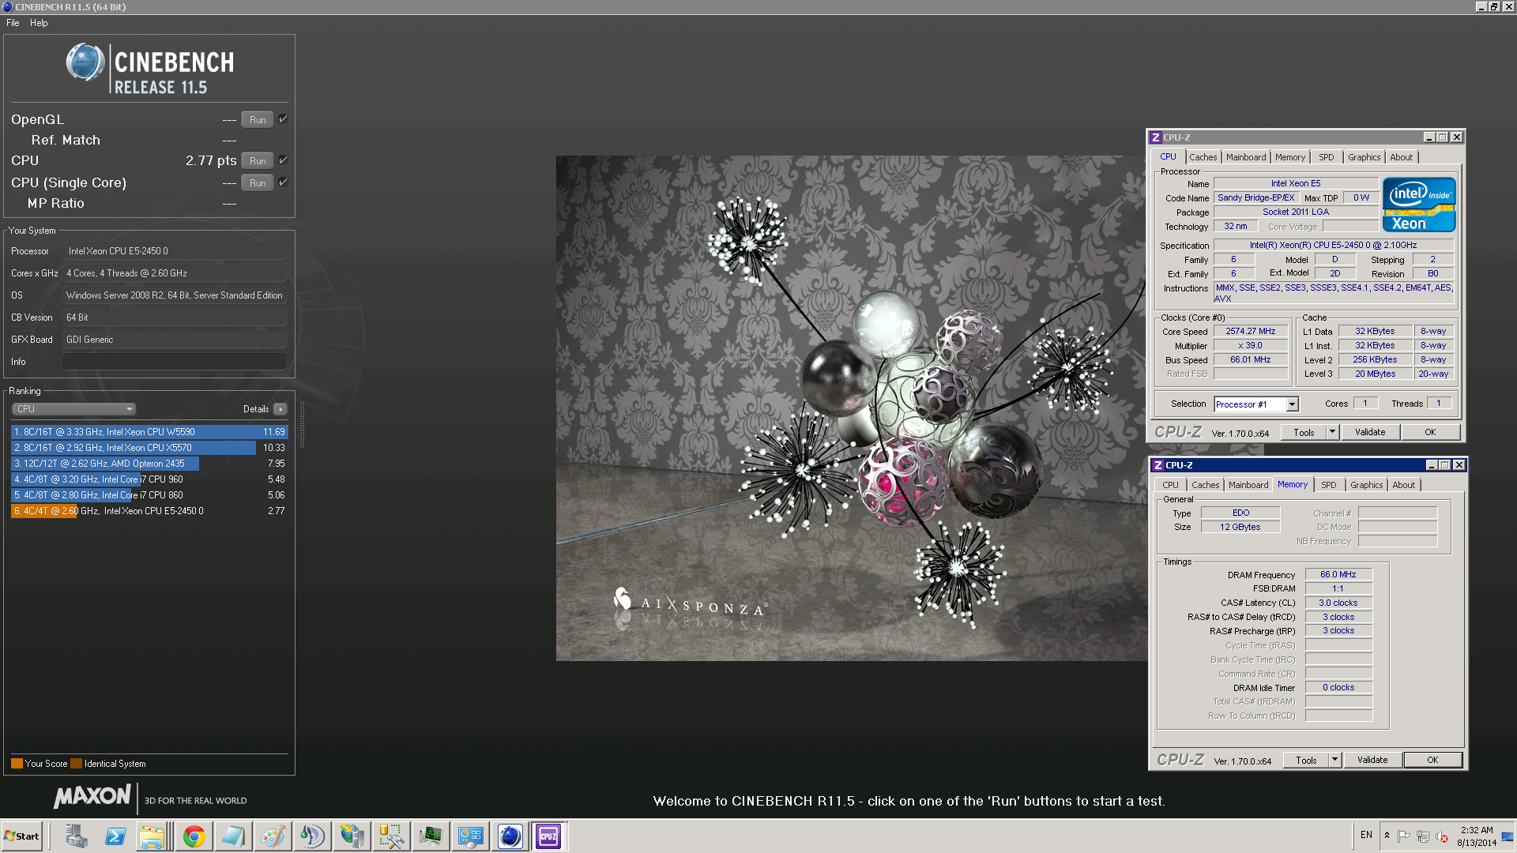Click the MAXON logo
The image size is (1517, 853).
click(92, 796)
